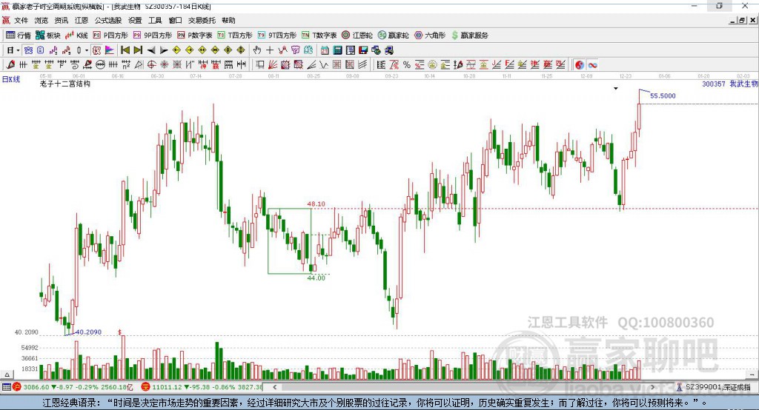This screenshot has height=410, width=759.
Task: Open the 交易委托 menu
Action: tap(202, 20)
